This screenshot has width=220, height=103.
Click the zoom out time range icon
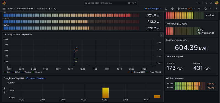pyautogui.click(x=199, y=9)
